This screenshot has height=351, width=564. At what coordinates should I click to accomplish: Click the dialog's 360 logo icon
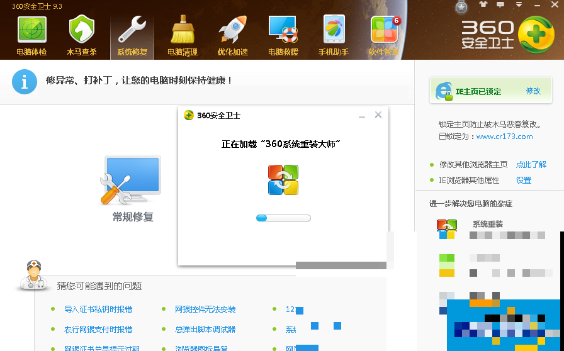click(189, 115)
